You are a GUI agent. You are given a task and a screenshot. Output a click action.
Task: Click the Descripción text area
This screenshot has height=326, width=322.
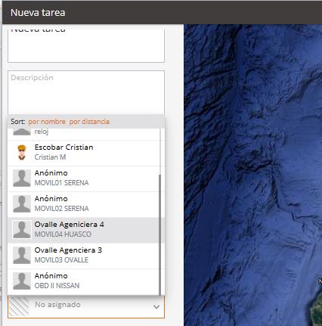[86, 93]
